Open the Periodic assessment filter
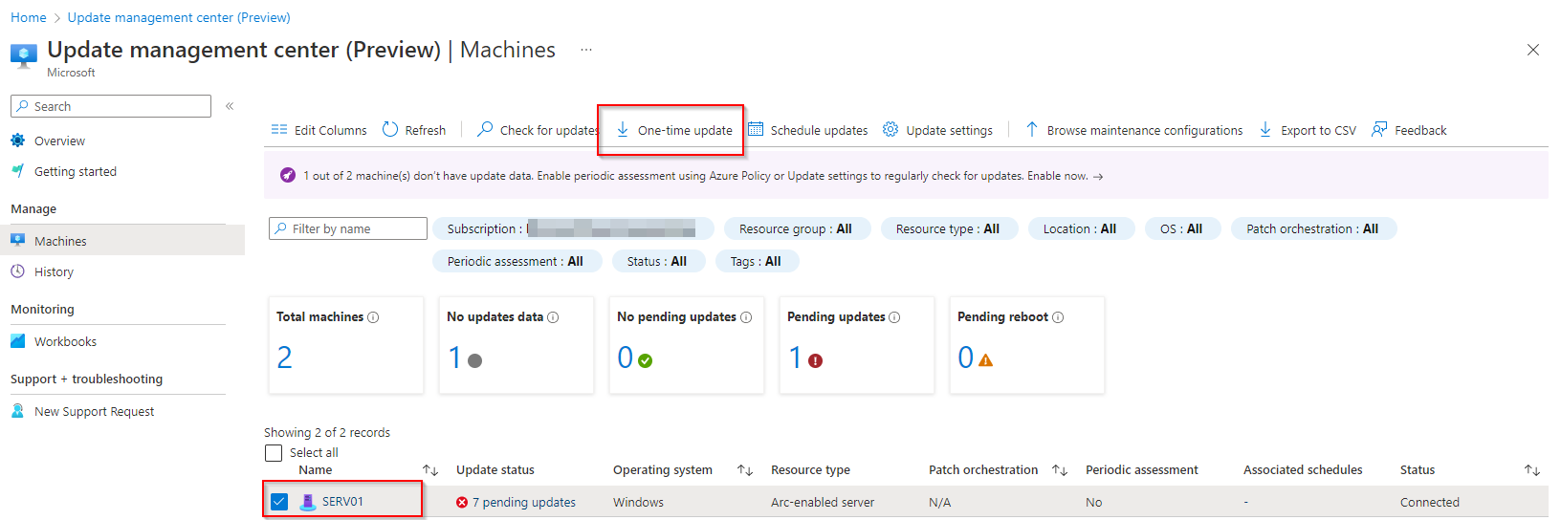The image size is (1561, 520). point(516,261)
